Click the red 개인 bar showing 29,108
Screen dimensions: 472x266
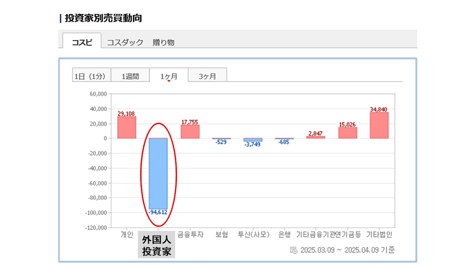[x=126, y=127]
